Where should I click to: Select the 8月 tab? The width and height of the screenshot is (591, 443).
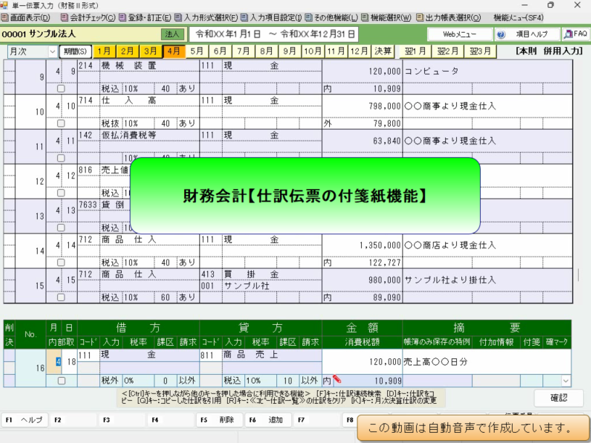[266, 51]
